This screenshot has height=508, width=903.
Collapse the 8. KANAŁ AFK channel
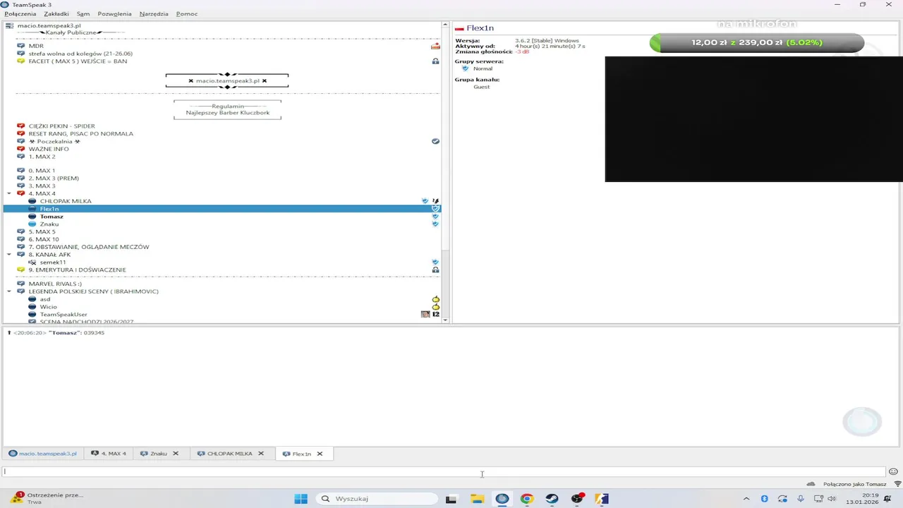(x=9, y=255)
